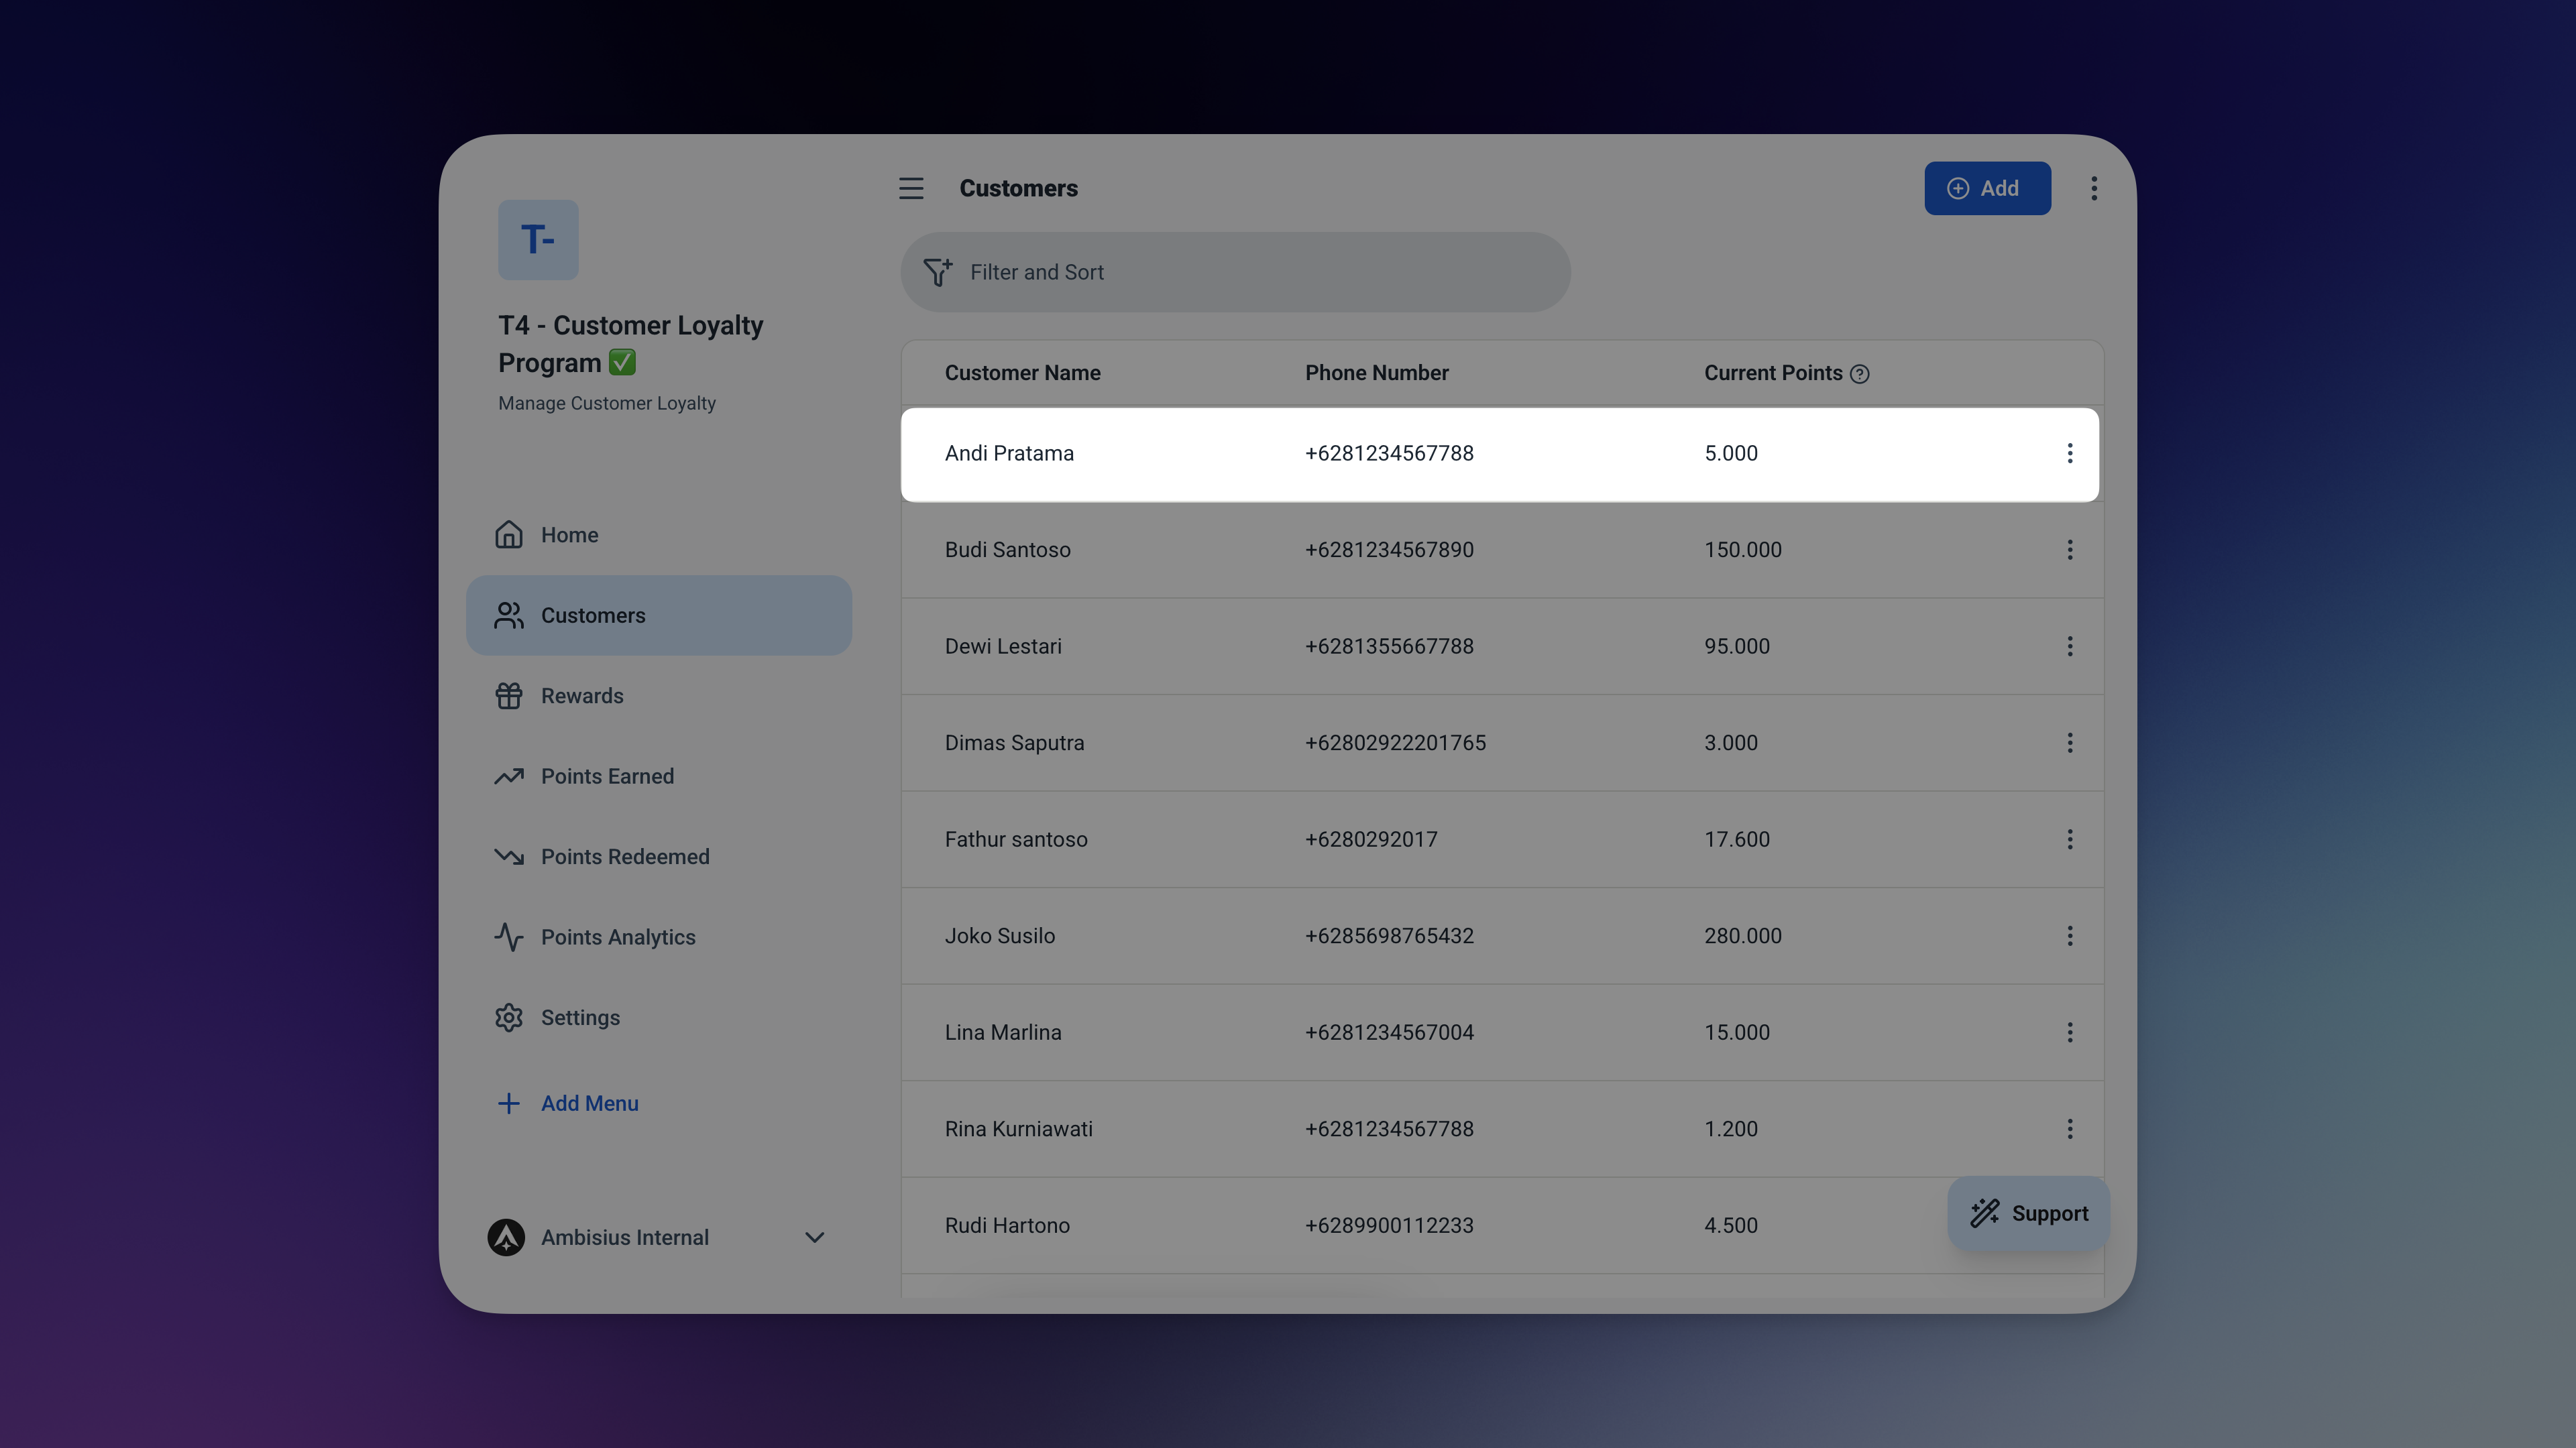Click the Support button
This screenshot has width=2576, height=1448.
[x=2028, y=1213]
